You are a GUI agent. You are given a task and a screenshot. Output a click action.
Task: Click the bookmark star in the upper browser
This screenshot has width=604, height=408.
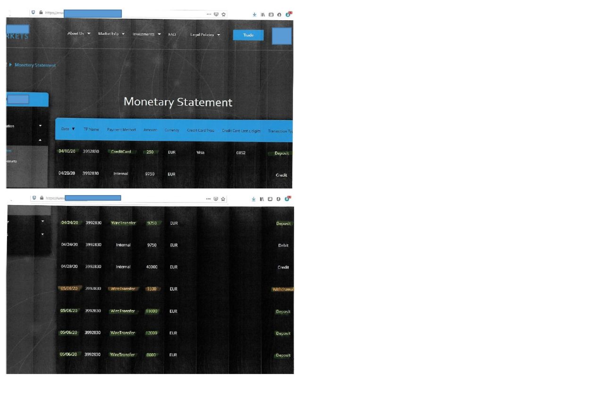pyautogui.click(x=223, y=14)
